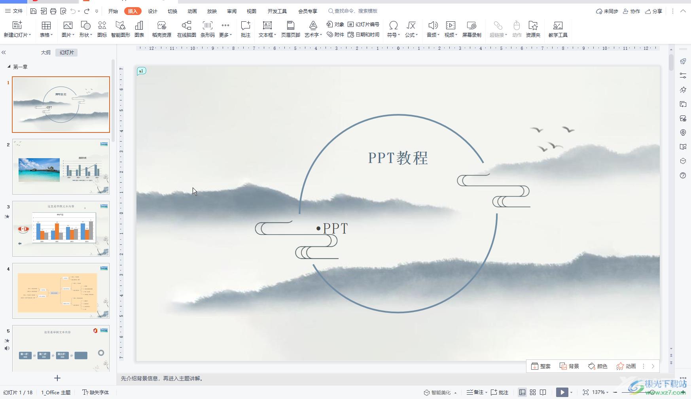The width and height of the screenshot is (691, 399).
Task: Click the Full Set (整套) design button
Action: click(541, 366)
